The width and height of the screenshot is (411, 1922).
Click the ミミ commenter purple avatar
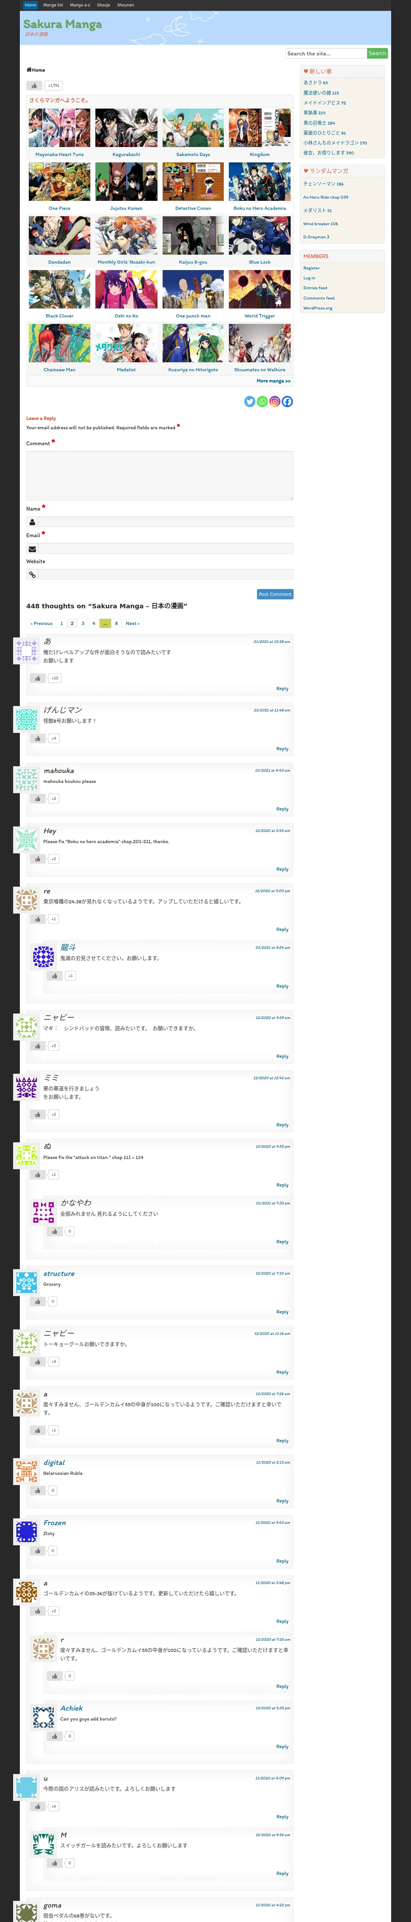[27, 1087]
